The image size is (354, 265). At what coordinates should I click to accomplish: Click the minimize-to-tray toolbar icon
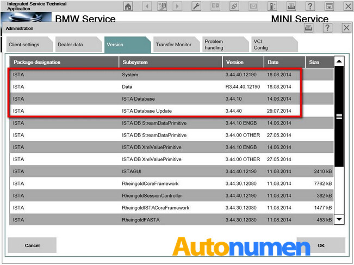coord(329,7)
